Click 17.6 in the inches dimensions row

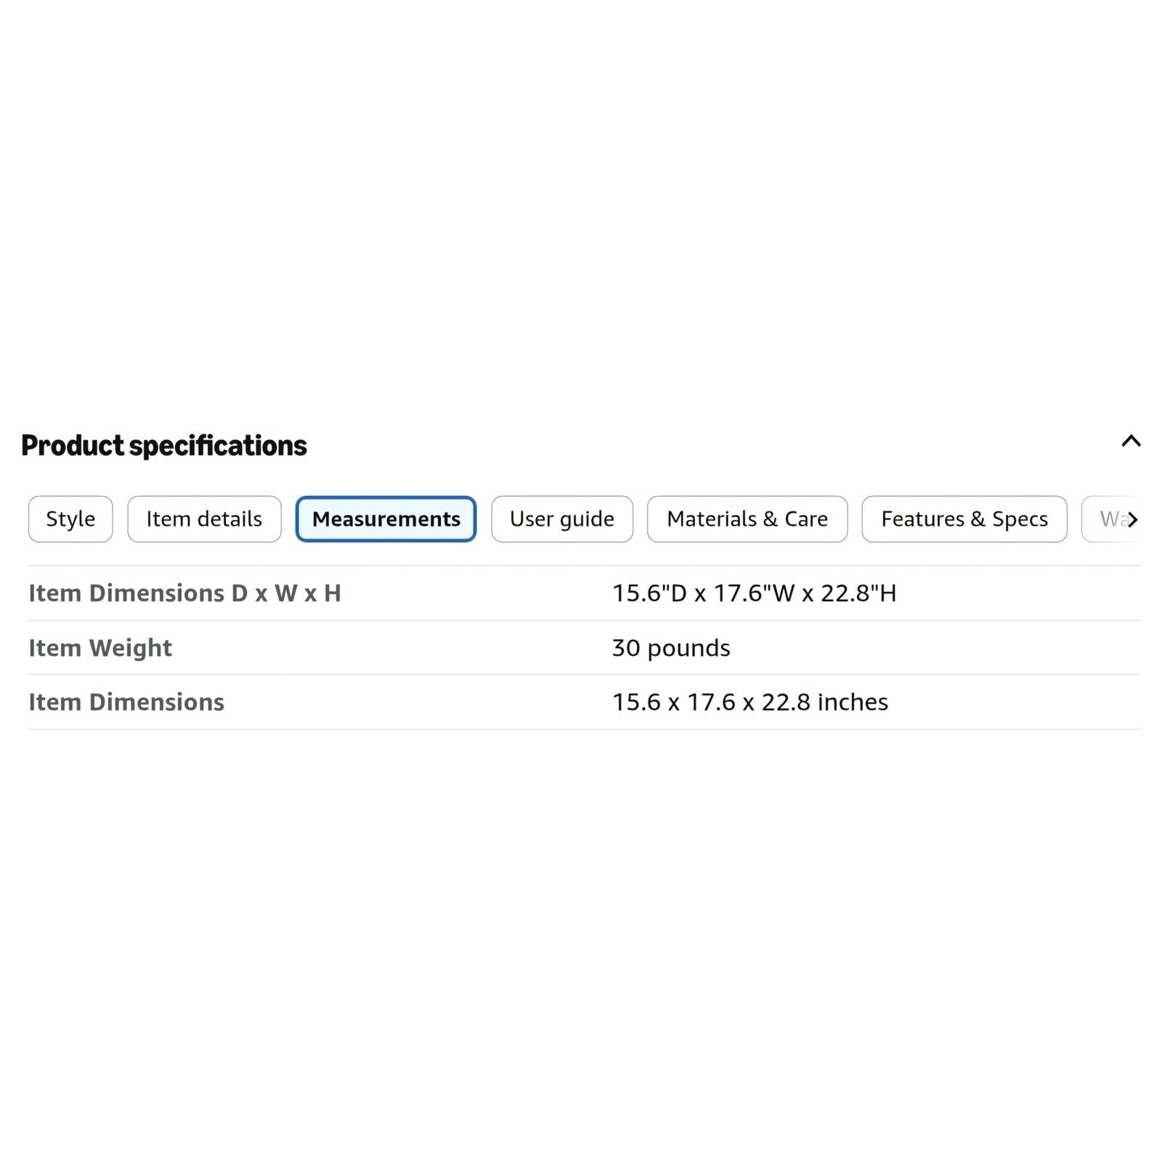tap(711, 702)
